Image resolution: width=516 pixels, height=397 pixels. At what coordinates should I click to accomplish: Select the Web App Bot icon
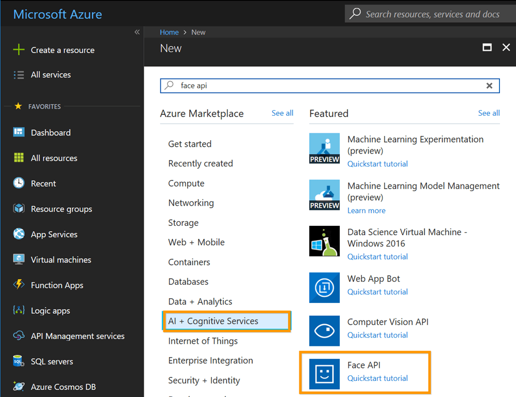click(324, 287)
